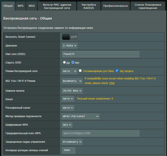The width and height of the screenshot is (167, 156).
Task: Open the AES encryption dropdown
Action: pos(67,125)
